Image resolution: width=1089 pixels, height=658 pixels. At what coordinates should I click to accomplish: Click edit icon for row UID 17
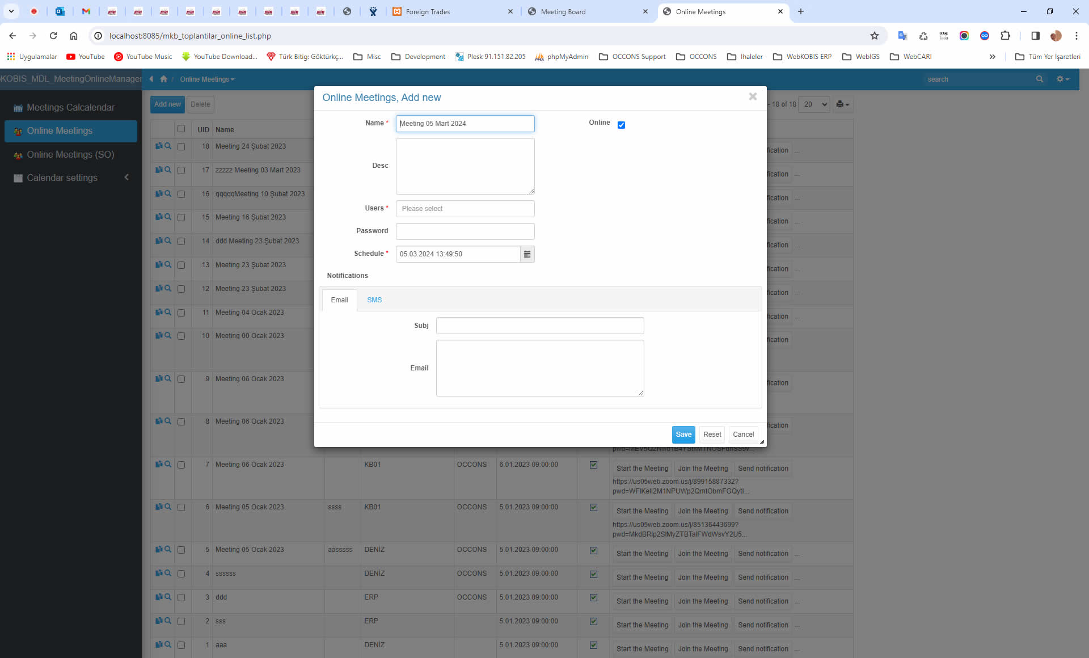pos(159,170)
